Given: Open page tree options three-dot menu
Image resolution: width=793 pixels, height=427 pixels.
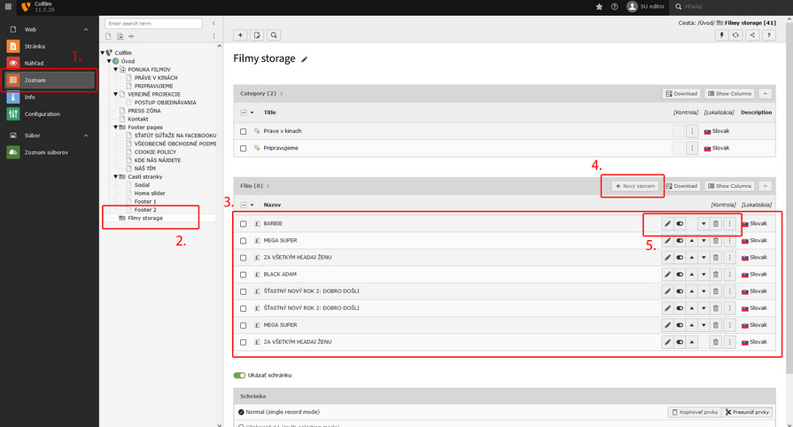Looking at the screenshot, I should click(214, 36).
